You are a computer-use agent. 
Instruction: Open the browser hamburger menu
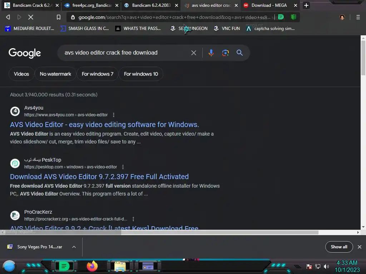point(358,17)
